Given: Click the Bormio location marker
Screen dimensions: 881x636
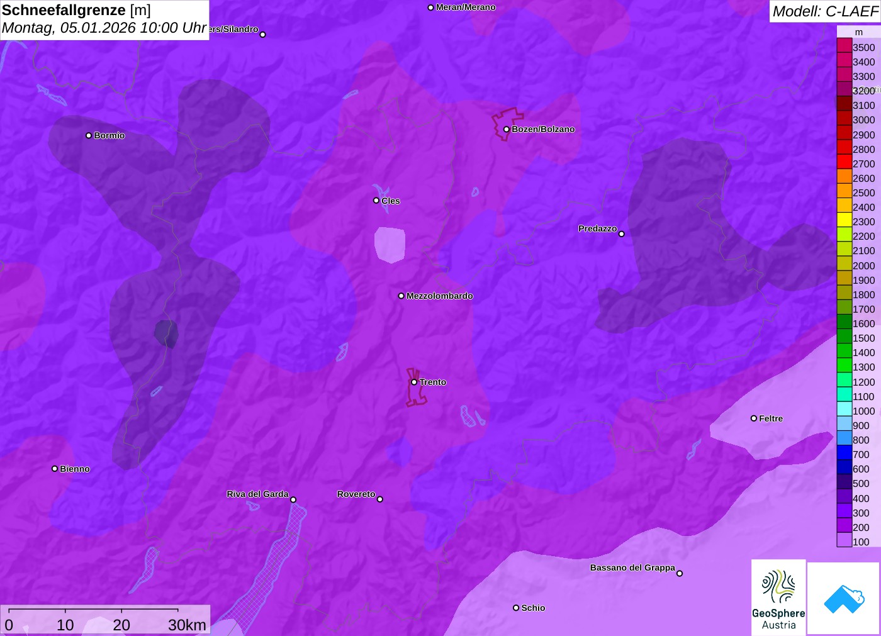Looking at the screenshot, I should click(x=89, y=136).
